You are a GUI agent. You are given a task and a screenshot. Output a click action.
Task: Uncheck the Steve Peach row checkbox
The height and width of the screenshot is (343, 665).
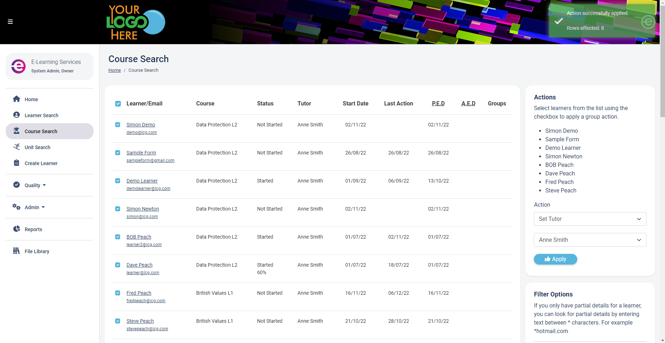(118, 321)
